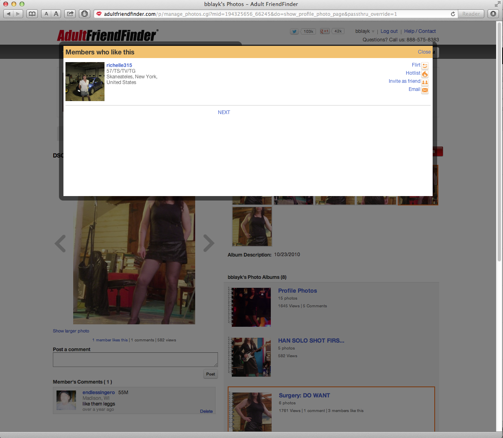Viewport: 503px width, 438px height.
Task: Advance to next photo with right arrow
Action: coord(209,243)
